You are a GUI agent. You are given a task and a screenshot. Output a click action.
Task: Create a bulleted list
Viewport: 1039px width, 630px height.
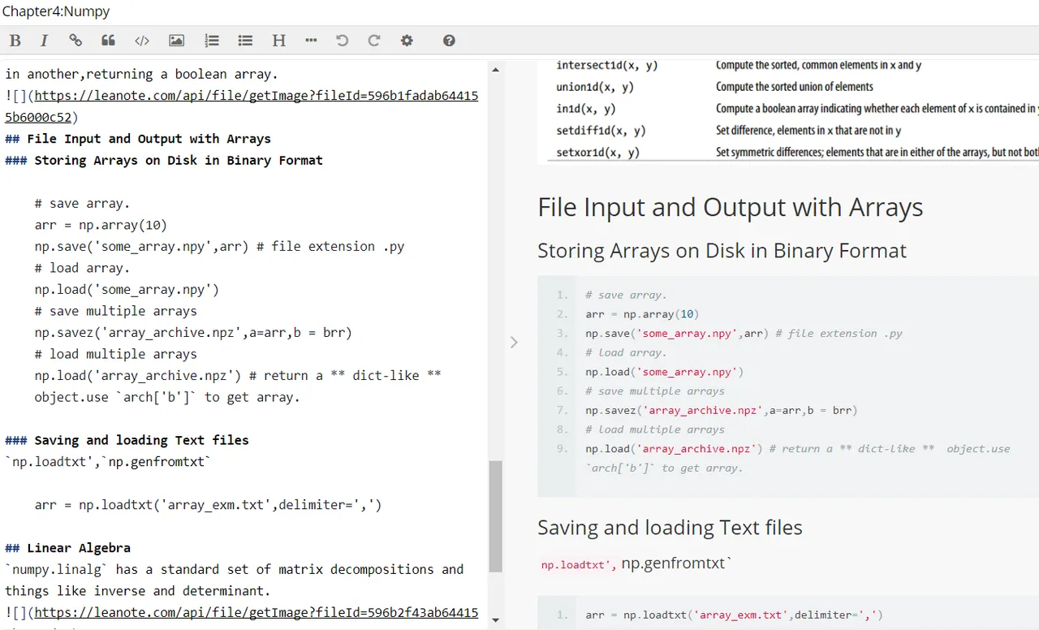(245, 41)
